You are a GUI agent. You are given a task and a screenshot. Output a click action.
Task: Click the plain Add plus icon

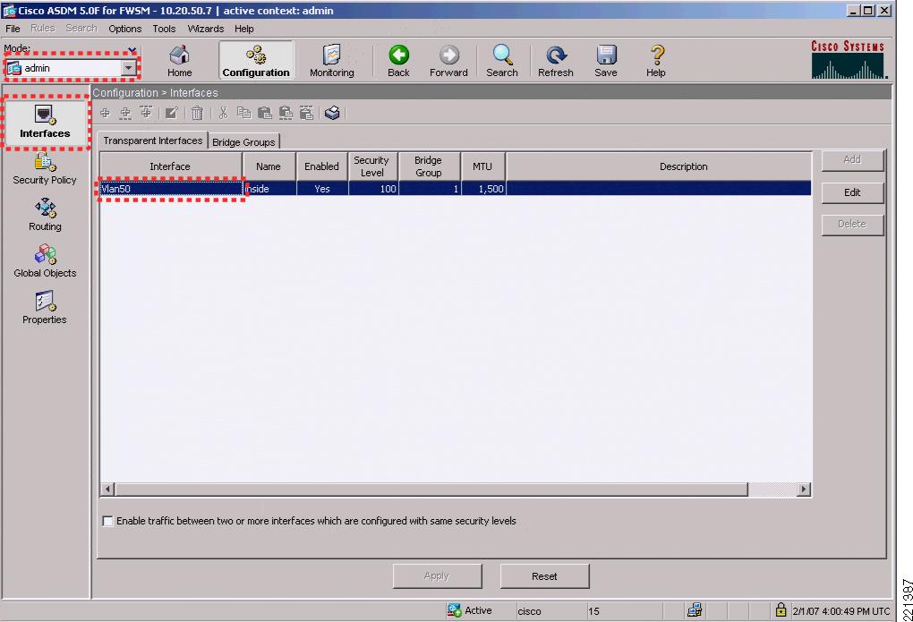tap(105, 113)
